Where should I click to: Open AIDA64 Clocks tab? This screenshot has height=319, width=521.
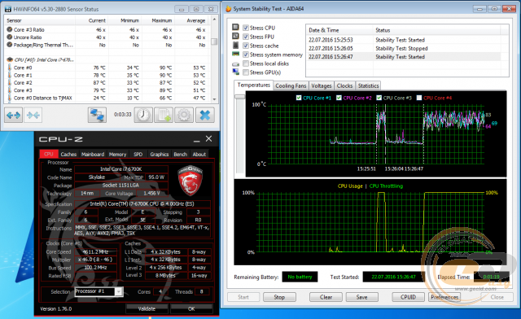click(x=344, y=85)
